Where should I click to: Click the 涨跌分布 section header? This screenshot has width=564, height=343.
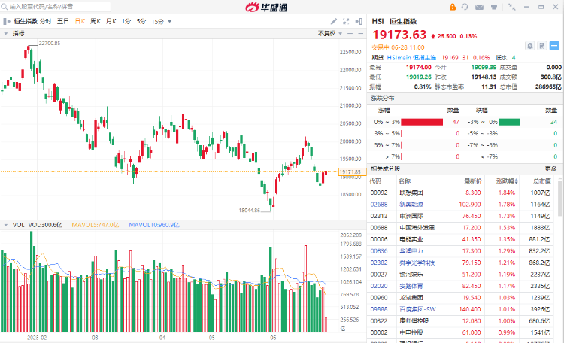pos(382,99)
